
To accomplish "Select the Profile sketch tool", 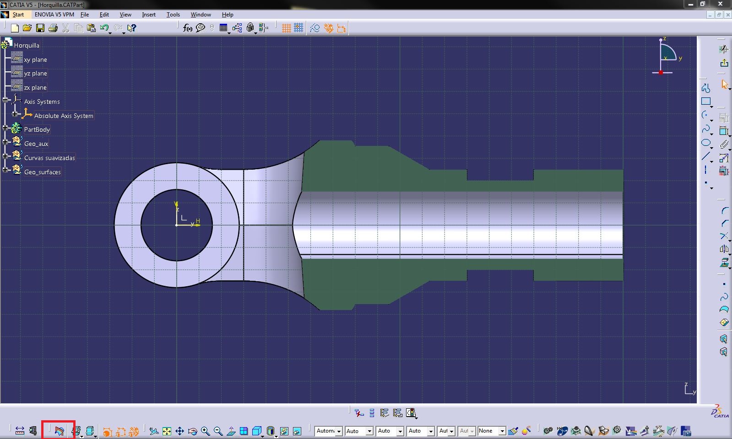I will coord(706,88).
